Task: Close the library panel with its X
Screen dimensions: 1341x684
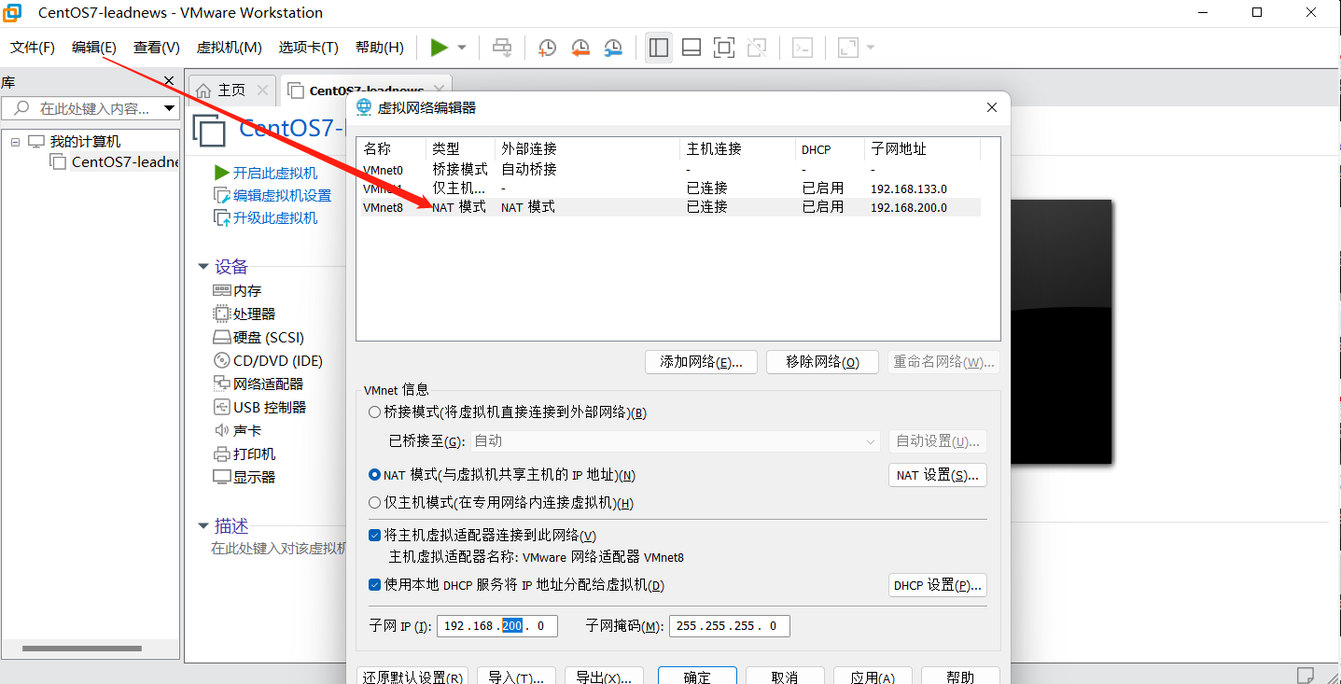Action: [169, 81]
